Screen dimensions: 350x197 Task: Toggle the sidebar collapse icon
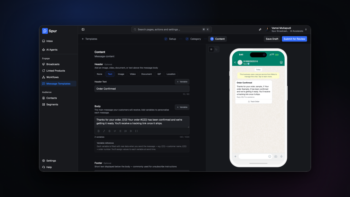(83, 30)
